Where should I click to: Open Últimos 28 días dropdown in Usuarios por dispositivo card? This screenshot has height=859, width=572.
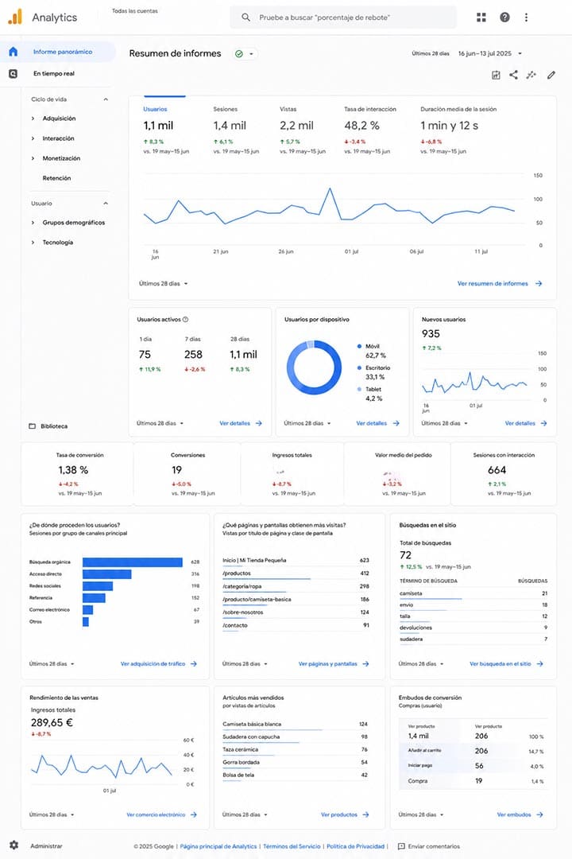point(307,423)
